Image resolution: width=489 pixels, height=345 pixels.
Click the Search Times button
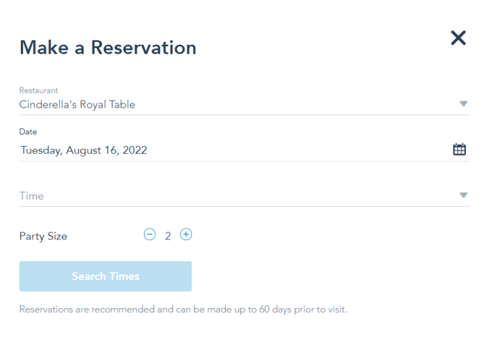tap(105, 277)
